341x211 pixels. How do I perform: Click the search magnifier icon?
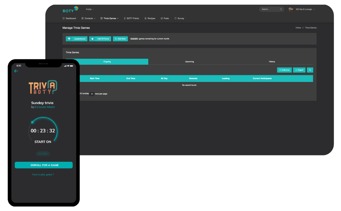pyautogui.click(x=281, y=9)
